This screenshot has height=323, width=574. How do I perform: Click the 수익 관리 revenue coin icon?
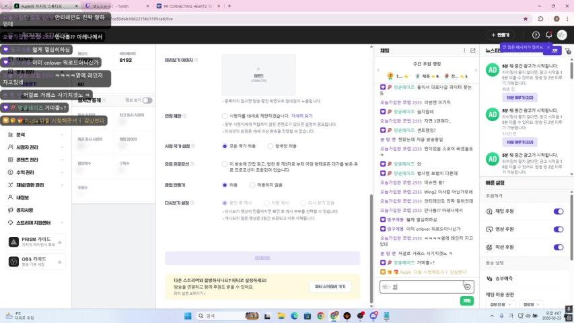(10, 172)
